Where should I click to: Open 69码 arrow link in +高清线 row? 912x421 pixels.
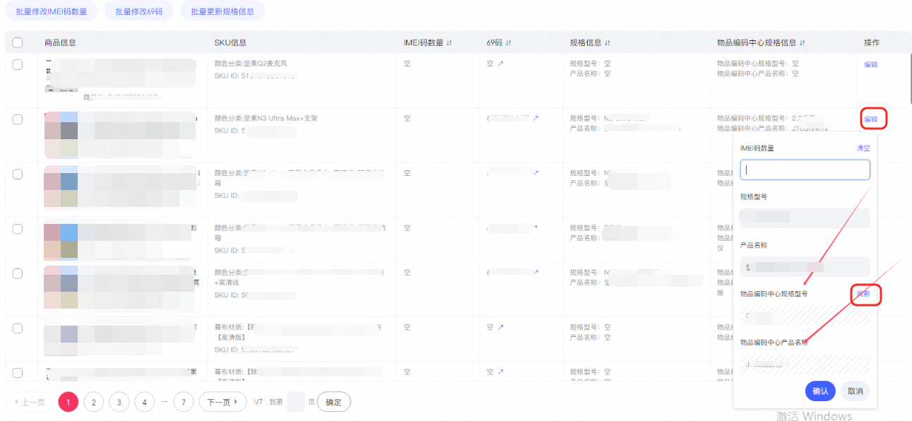(x=535, y=272)
